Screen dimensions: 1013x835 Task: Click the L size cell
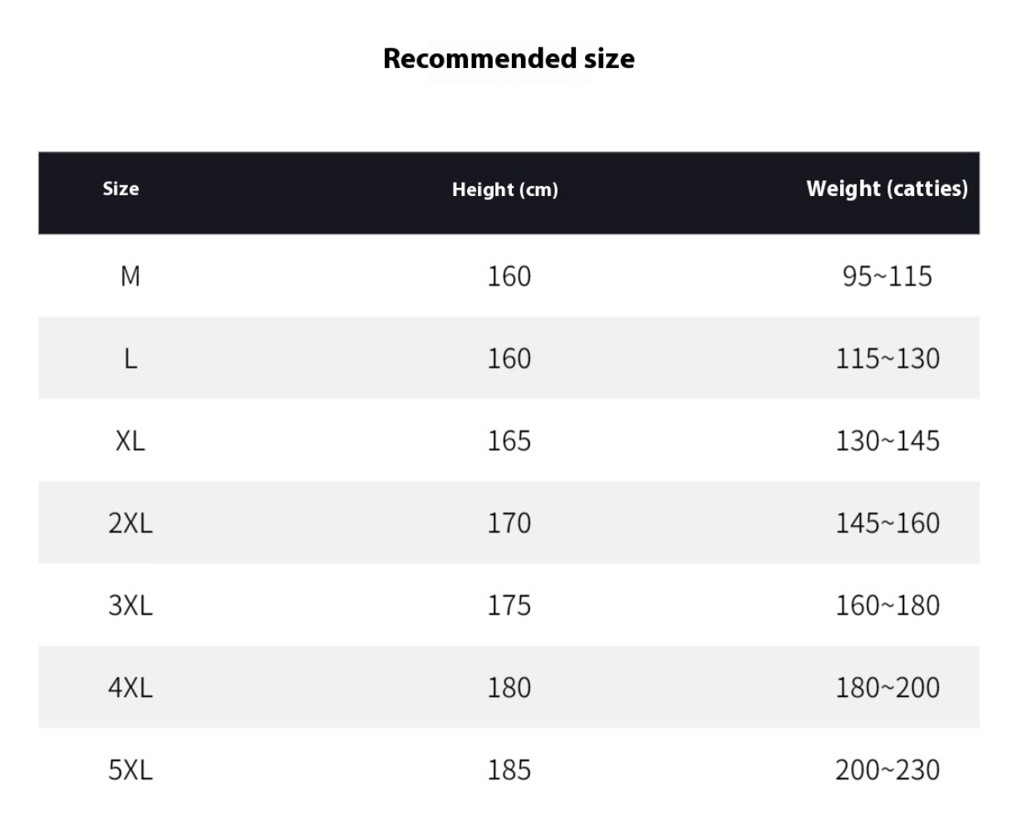click(x=130, y=358)
